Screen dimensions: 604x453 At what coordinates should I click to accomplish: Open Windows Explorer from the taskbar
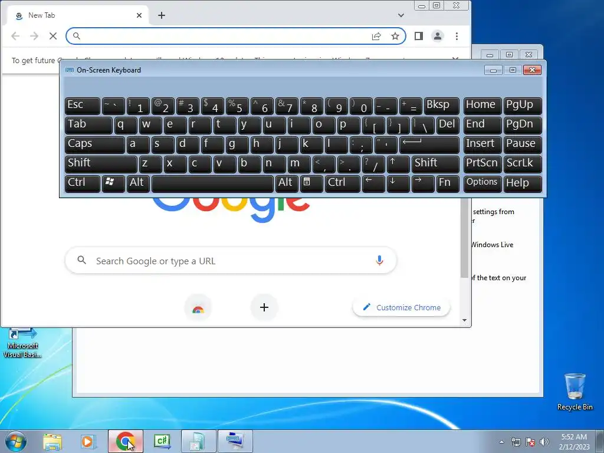click(x=52, y=441)
